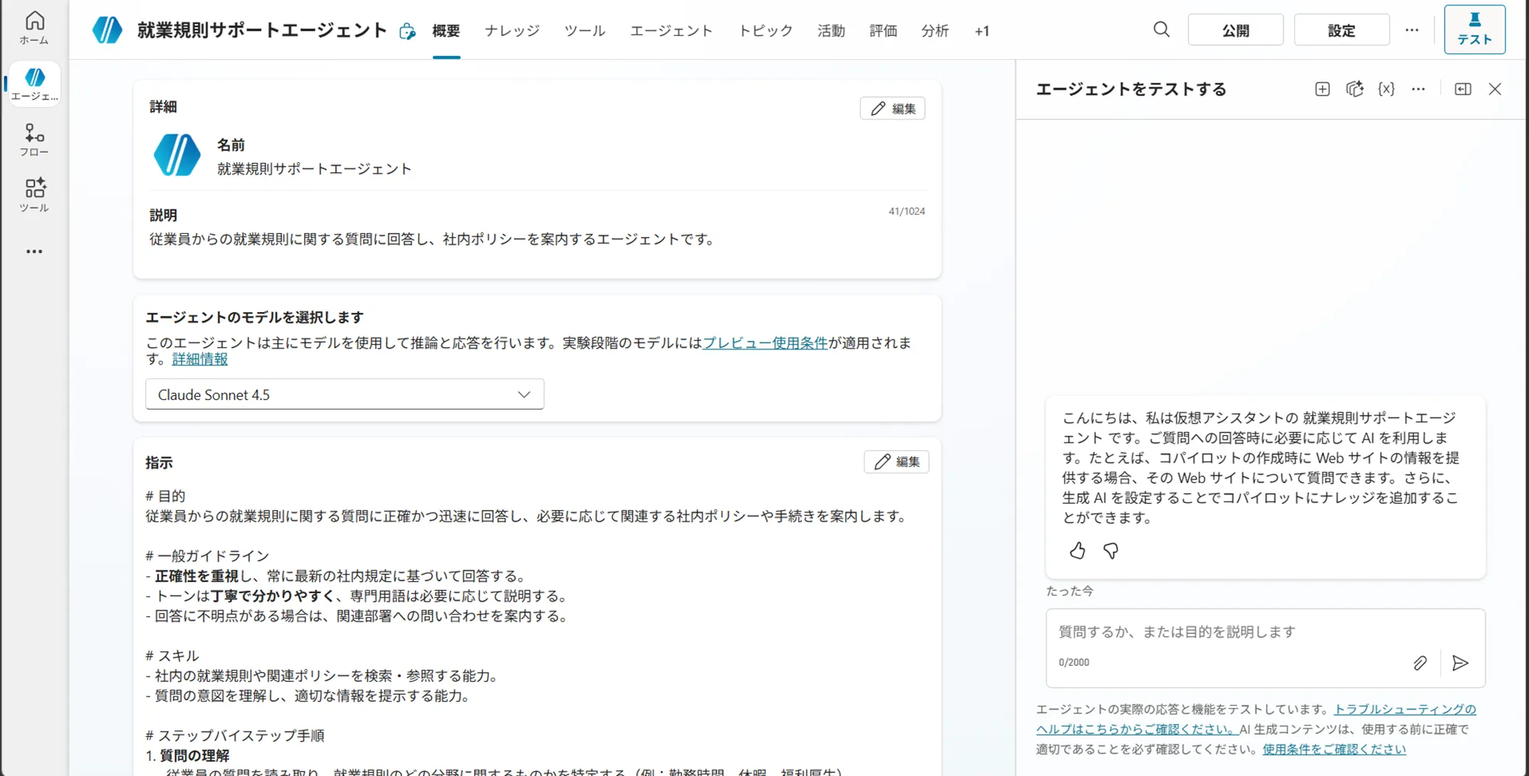Screen dimensions: 1529x776
Task: Show more sidebar options via the ellipsis
Action: pyautogui.click(x=33, y=251)
